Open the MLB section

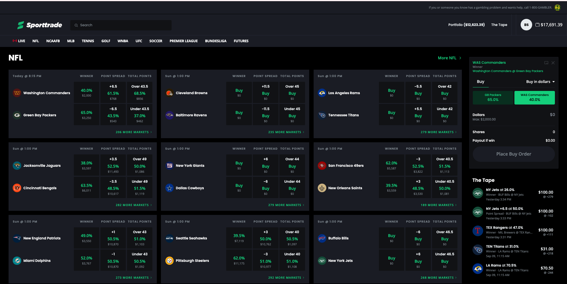(x=71, y=41)
